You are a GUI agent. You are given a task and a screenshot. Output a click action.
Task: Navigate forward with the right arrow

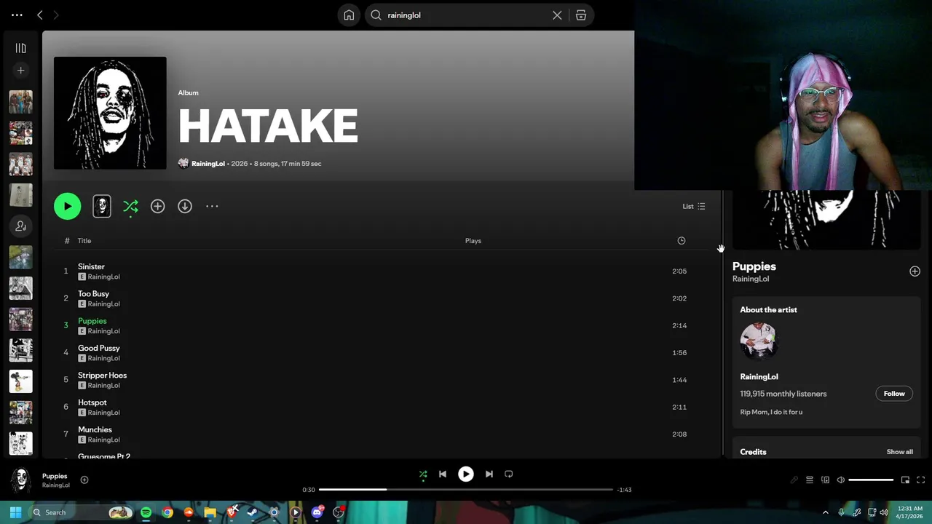click(x=56, y=15)
